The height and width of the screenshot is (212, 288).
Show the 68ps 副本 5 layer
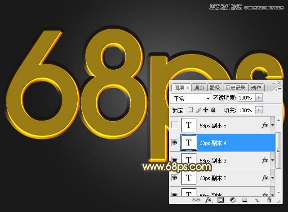pos(175,125)
